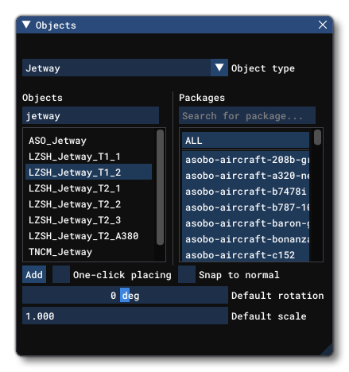Enable the One-click placing checkbox
The image size is (349, 372).
coord(61,274)
